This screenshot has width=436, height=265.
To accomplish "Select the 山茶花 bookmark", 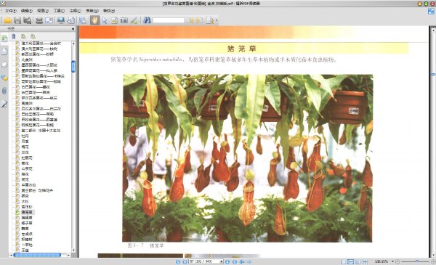I will (27, 168).
